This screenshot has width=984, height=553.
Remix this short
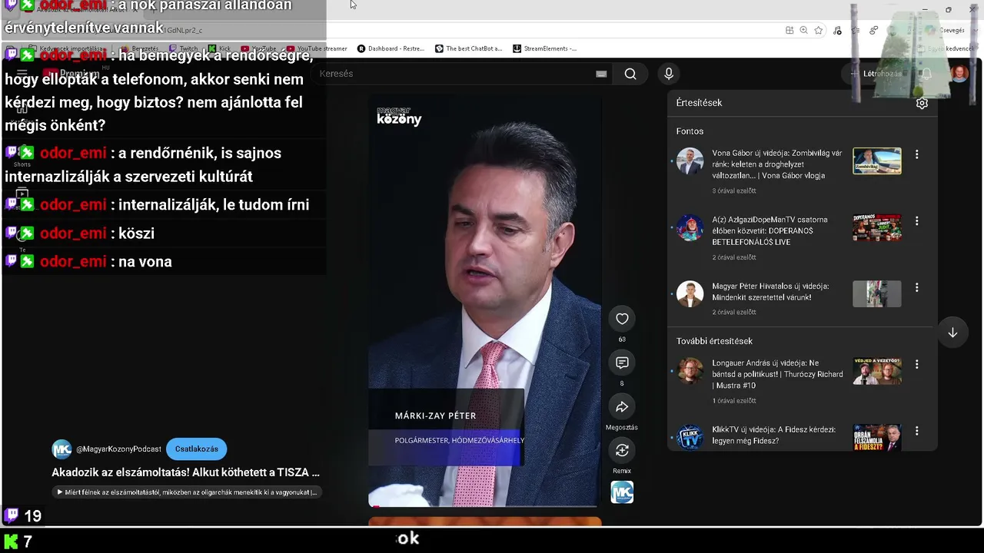[622, 450]
